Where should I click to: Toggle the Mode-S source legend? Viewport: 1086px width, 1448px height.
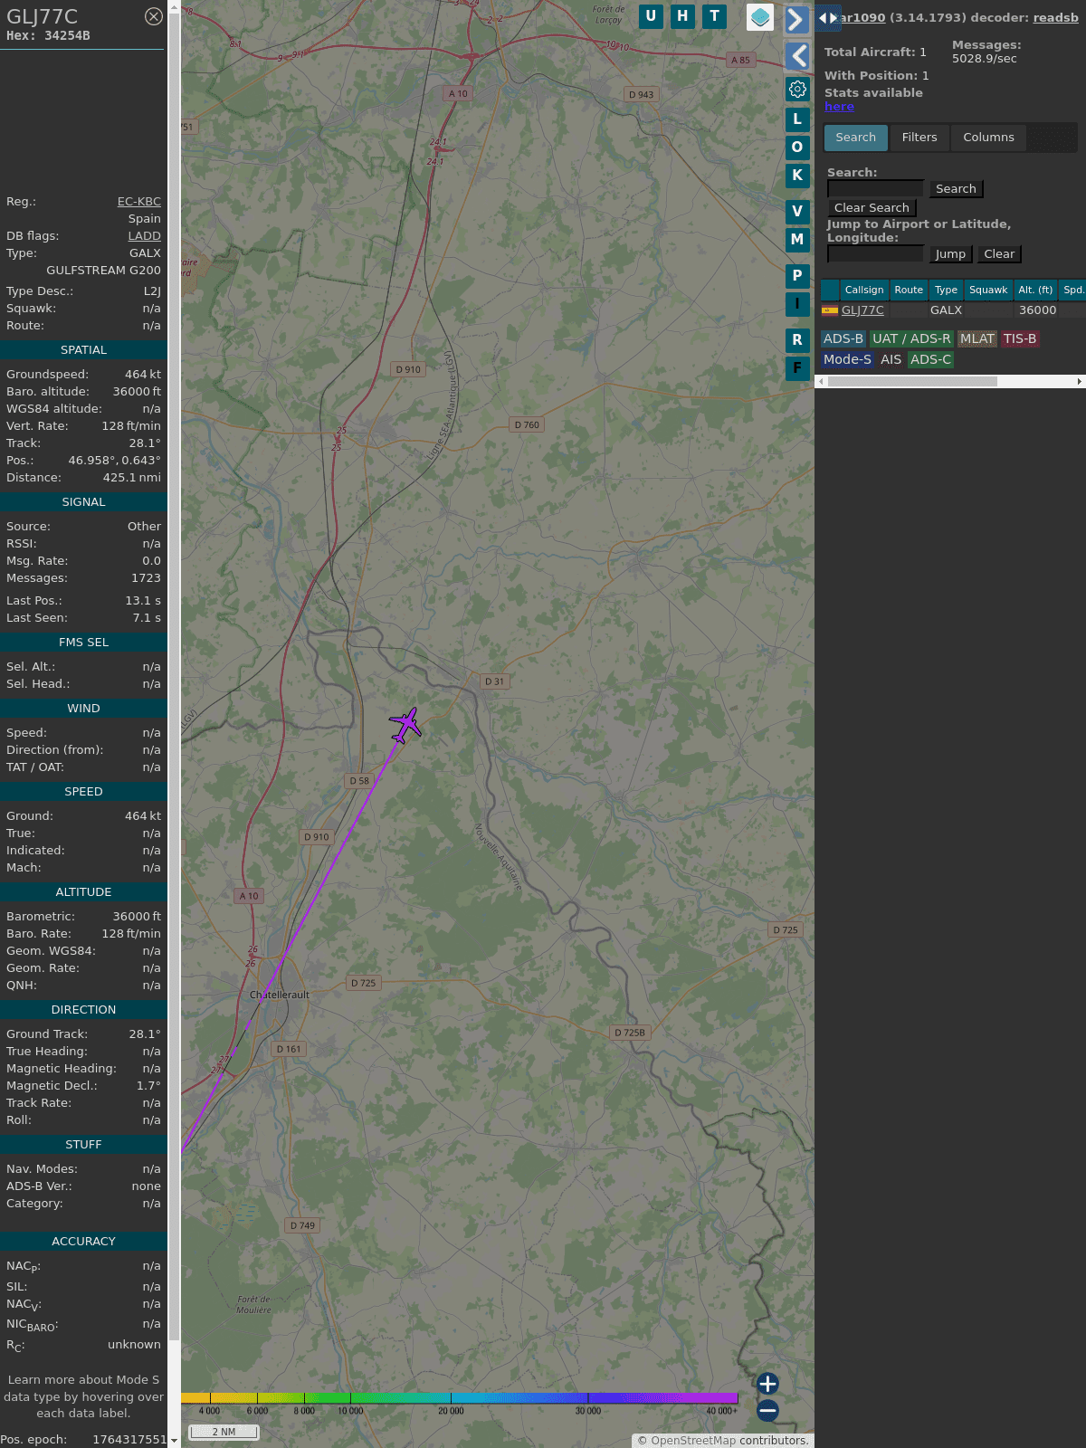click(847, 359)
